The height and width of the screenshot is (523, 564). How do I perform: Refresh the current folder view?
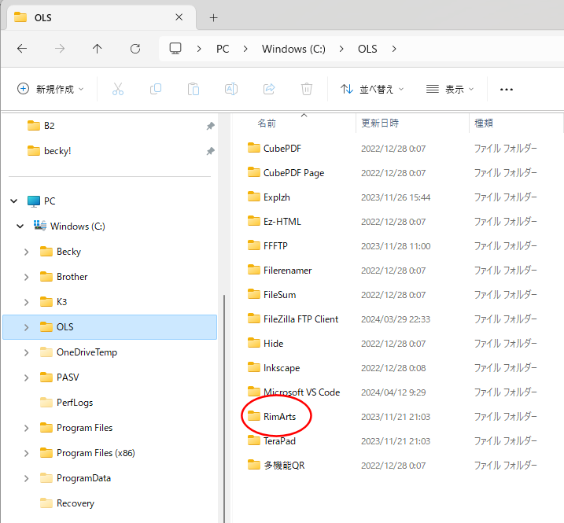(x=135, y=49)
